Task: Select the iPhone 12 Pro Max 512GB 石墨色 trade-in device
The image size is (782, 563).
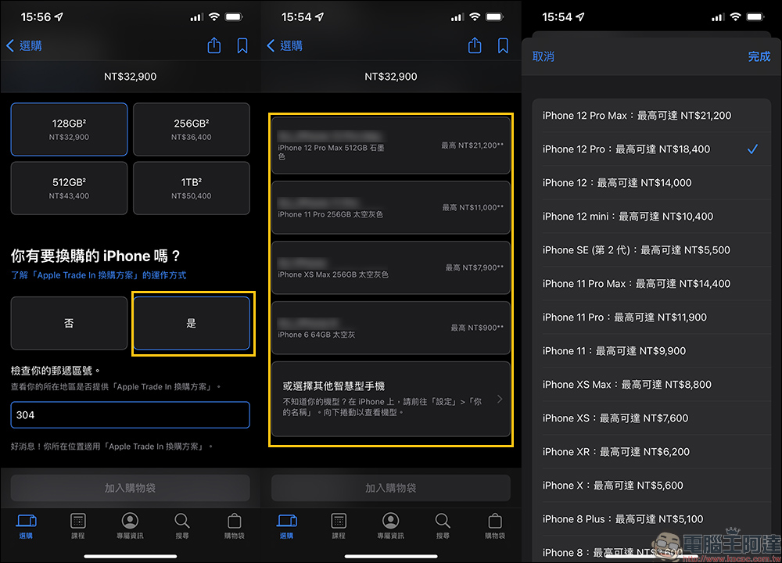Action: pos(391,145)
